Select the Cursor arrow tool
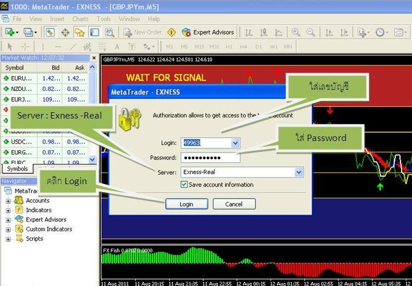 10,47
